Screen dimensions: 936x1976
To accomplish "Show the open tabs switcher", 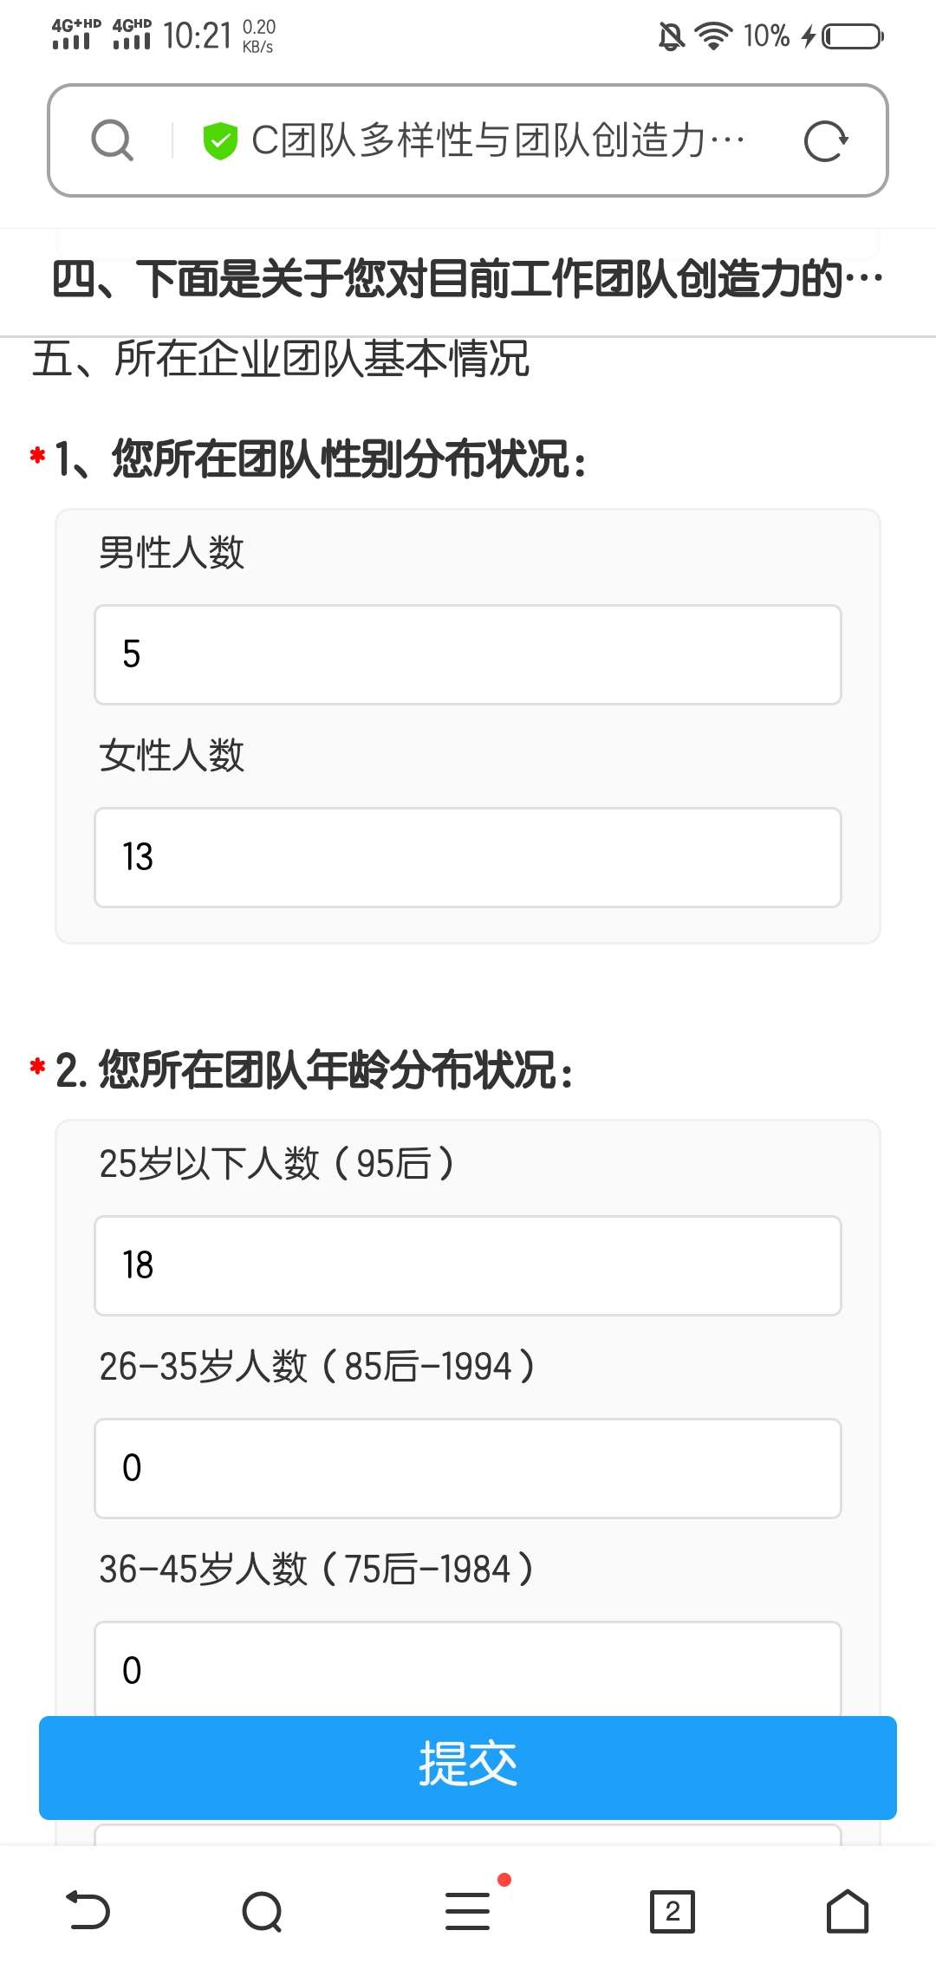I will tap(673, 1911).
